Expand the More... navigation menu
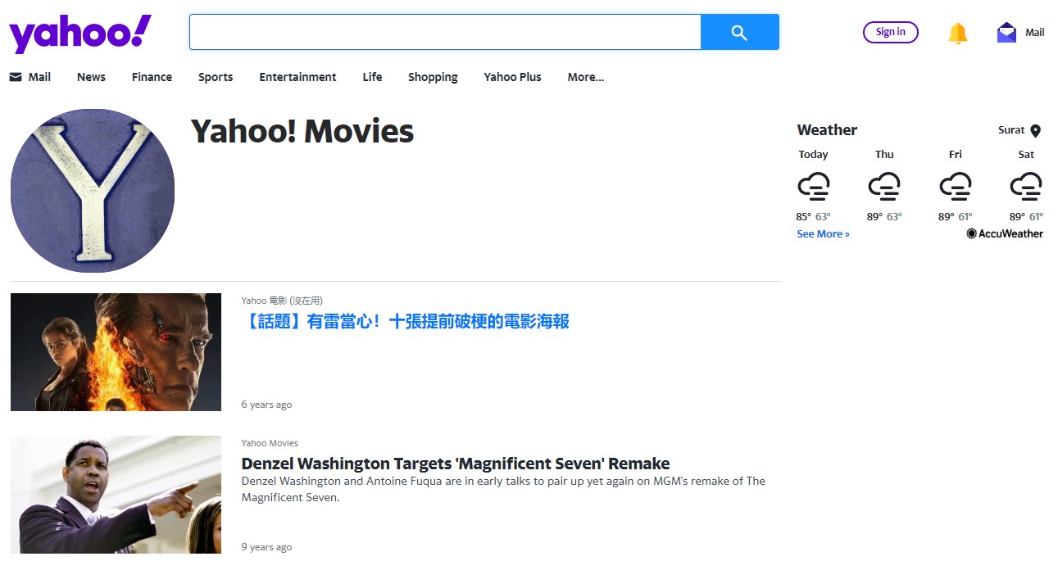Screen dimensions: 1058x561 pos(585,77)
